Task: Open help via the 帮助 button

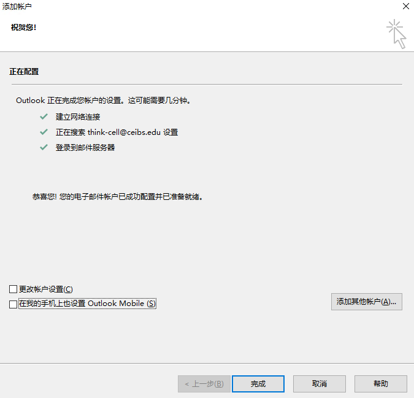Action: click(x=380, y=384)
